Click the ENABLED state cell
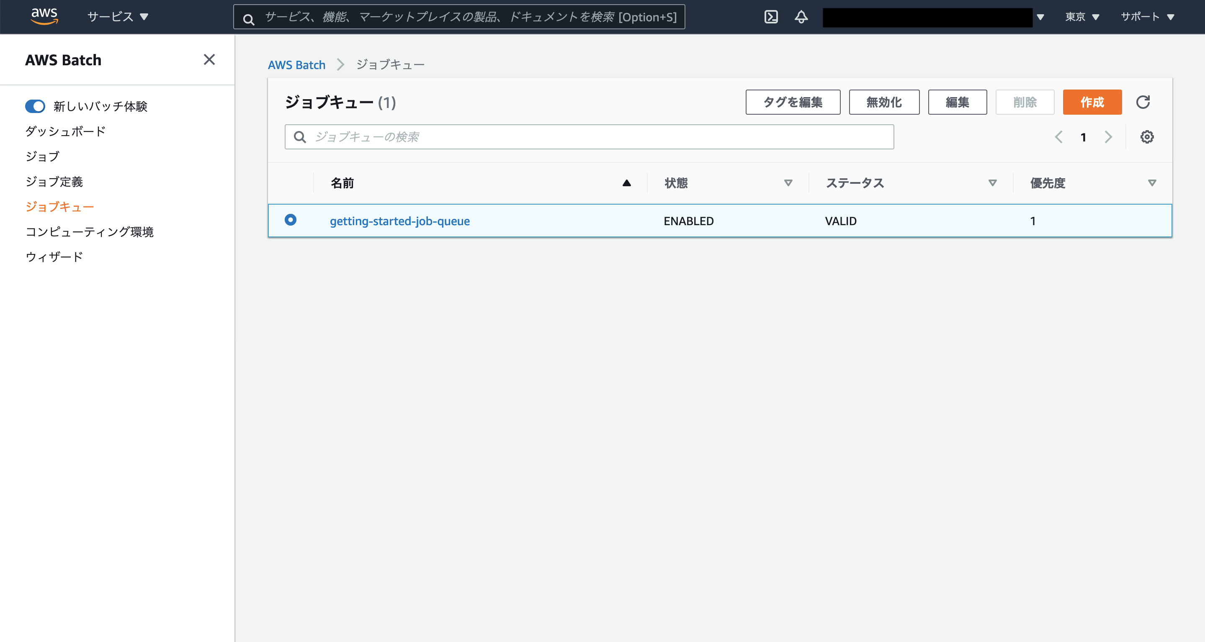Viewport: 1205px width, 642px height. (x=689, y=221)
